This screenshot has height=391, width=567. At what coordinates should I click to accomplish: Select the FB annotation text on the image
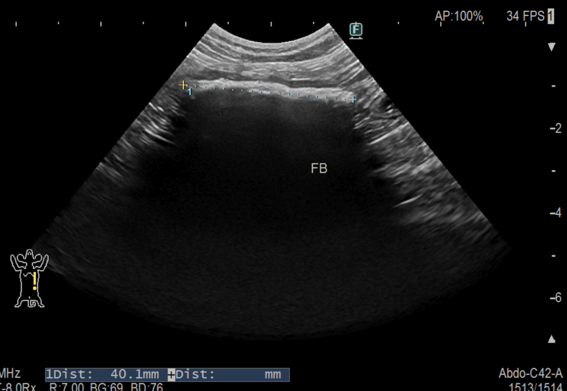pyautogui.click(x=319, y=168)
